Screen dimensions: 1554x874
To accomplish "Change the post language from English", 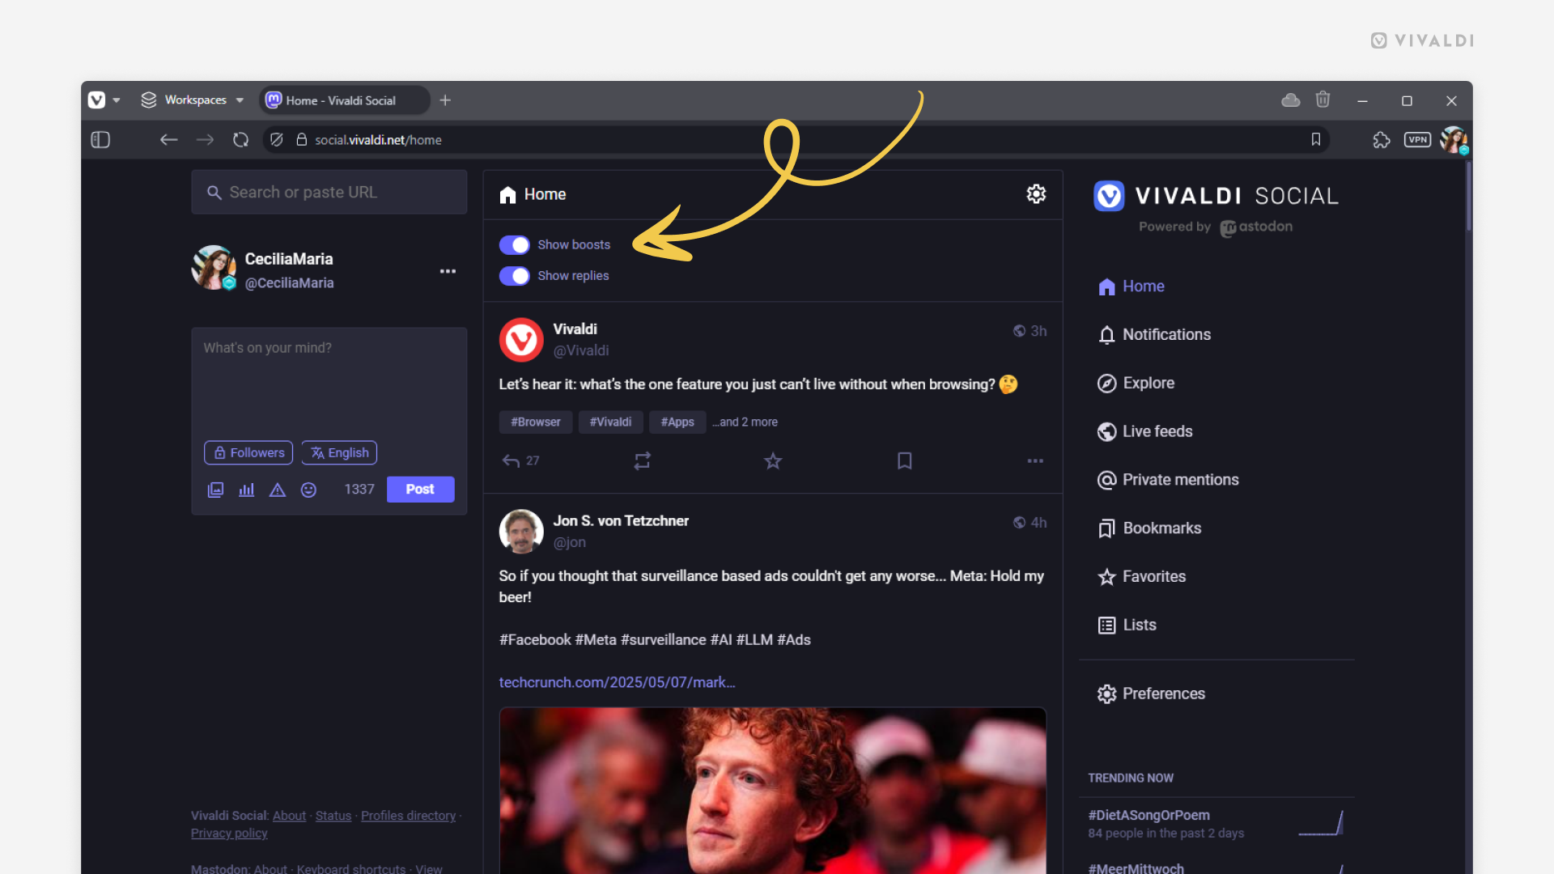I will 339,453.
